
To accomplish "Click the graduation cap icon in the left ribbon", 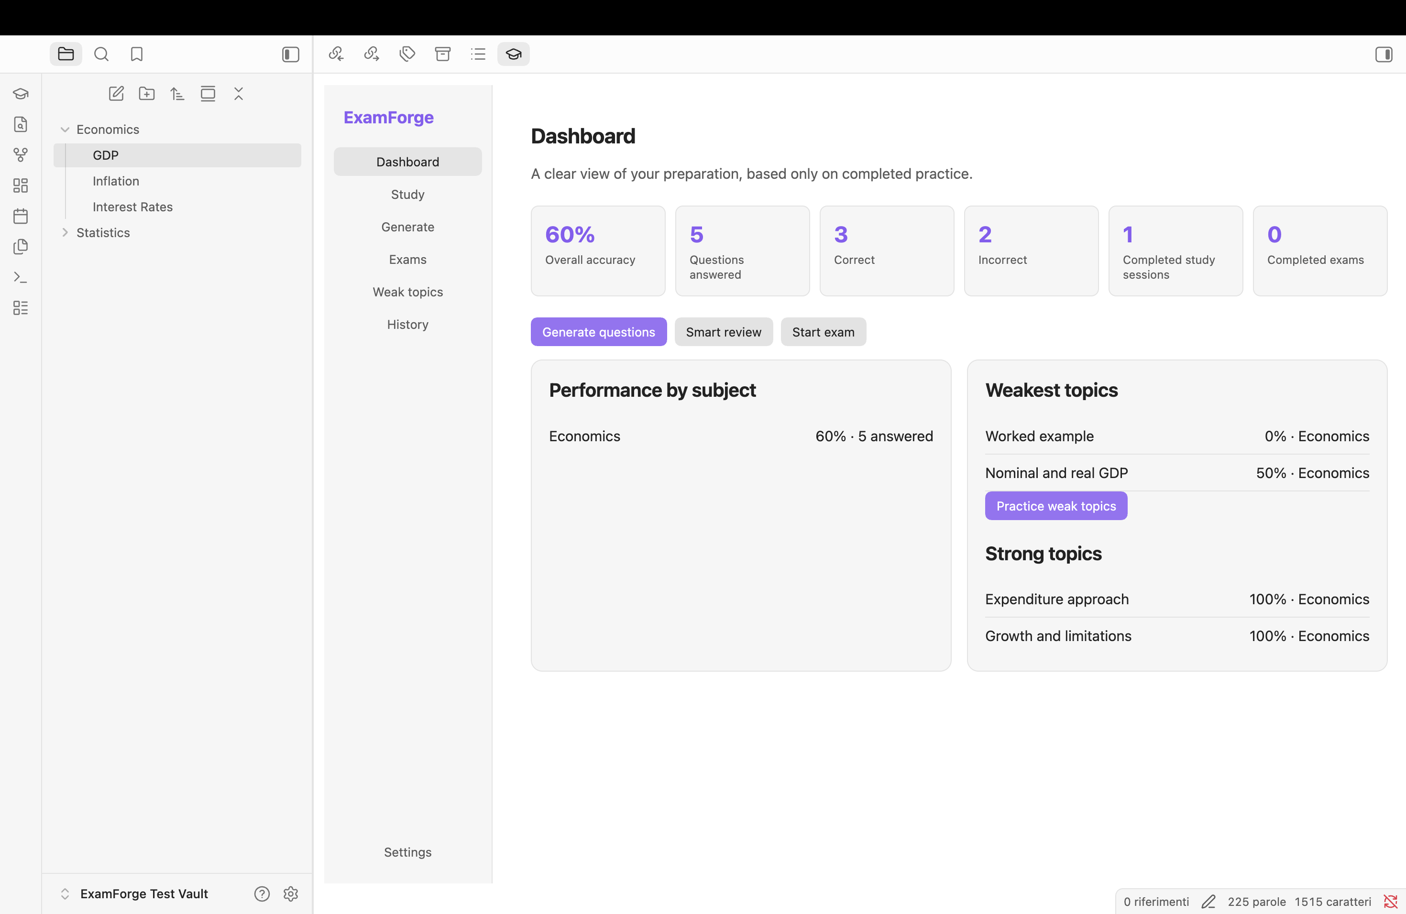I will [21, 94].
